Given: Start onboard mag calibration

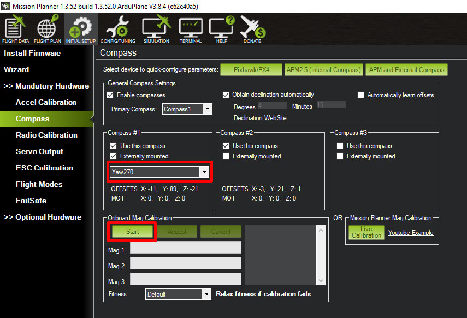Looking at the screenshot, I should 133,232.
